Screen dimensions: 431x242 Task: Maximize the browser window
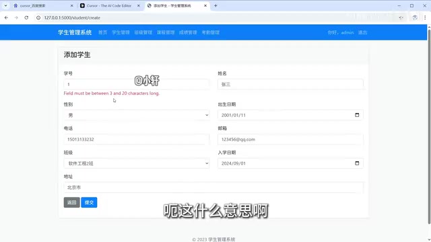[x=411, y=5]
